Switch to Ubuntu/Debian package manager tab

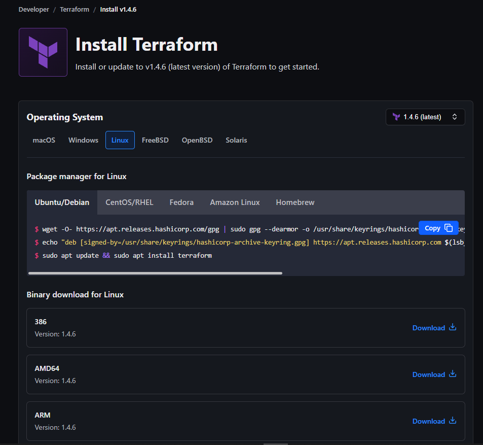pyautogui.click(x=62, y=202)
